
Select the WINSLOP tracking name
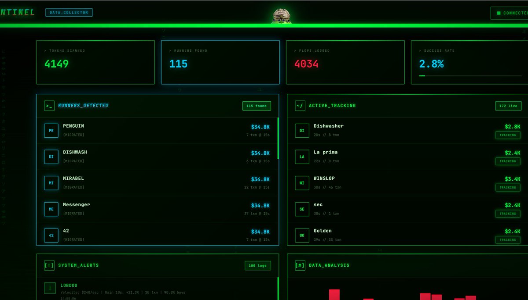tap(324, 179)
